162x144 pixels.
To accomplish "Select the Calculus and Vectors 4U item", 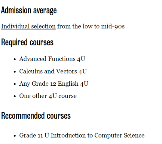I will pyautogui.click(x=53, y=71).
